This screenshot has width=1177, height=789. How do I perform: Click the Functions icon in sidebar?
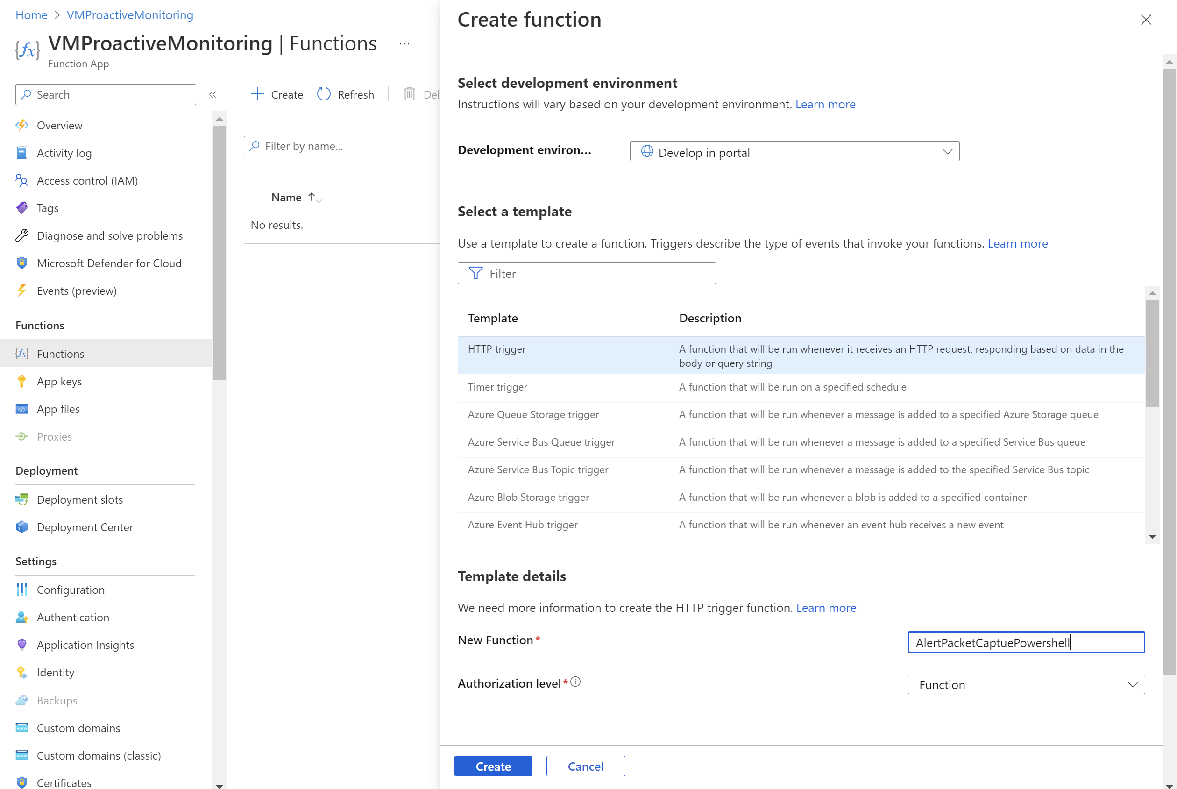tap(22, 353)
